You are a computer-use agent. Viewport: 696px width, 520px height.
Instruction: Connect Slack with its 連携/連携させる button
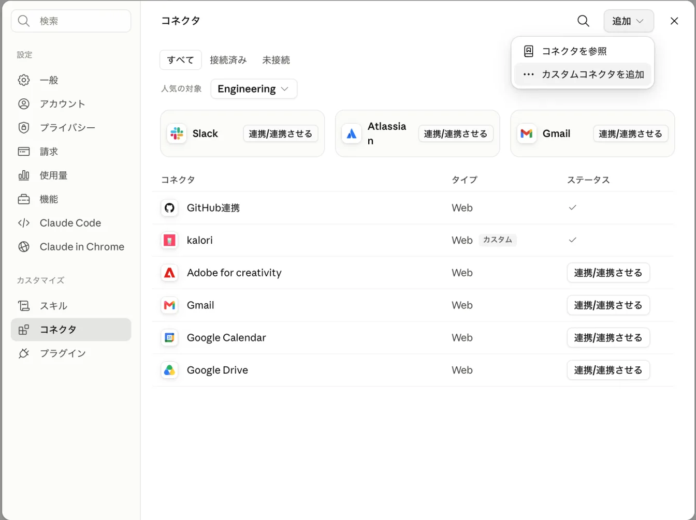point(281,133)
